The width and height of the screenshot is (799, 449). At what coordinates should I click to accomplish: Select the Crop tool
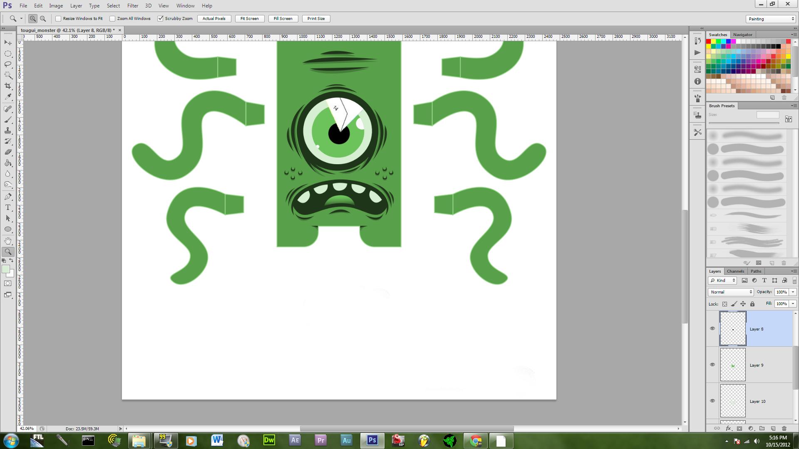coord(8,86)
